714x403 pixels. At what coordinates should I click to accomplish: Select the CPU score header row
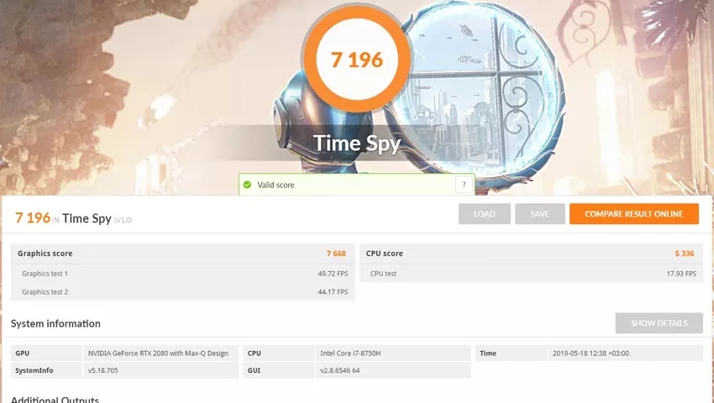coord(532,254)
